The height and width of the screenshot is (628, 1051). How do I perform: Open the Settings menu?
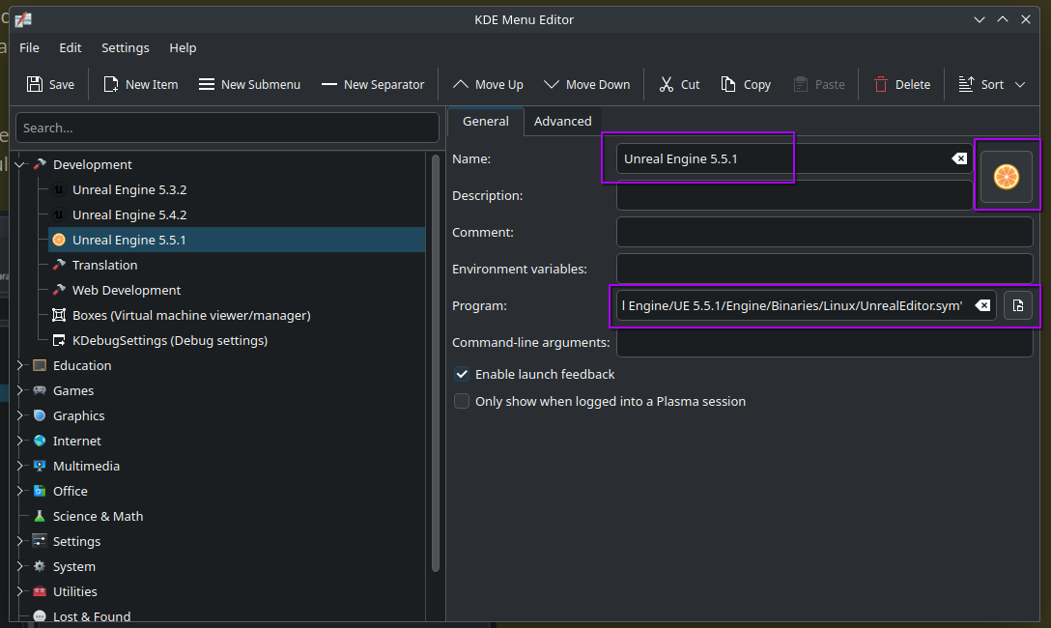(125, 47)
